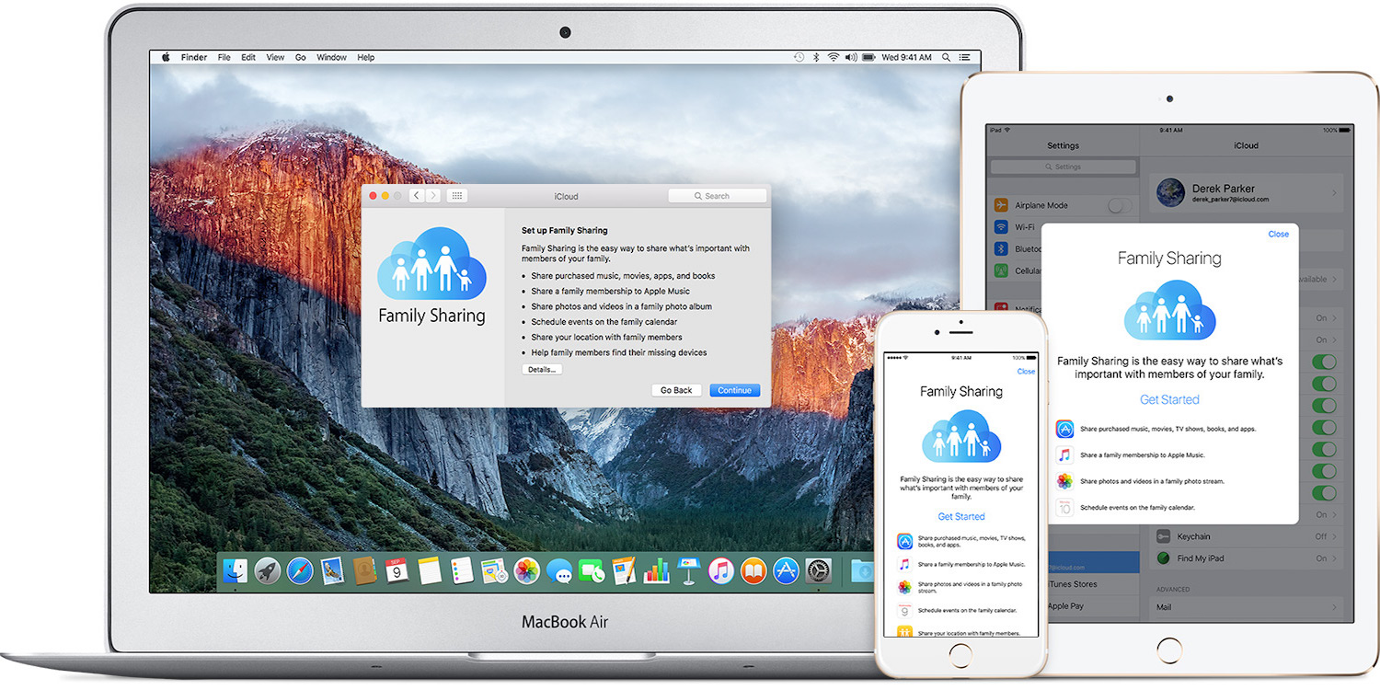Open the Window menu in the menu bar

pos(331,56)
